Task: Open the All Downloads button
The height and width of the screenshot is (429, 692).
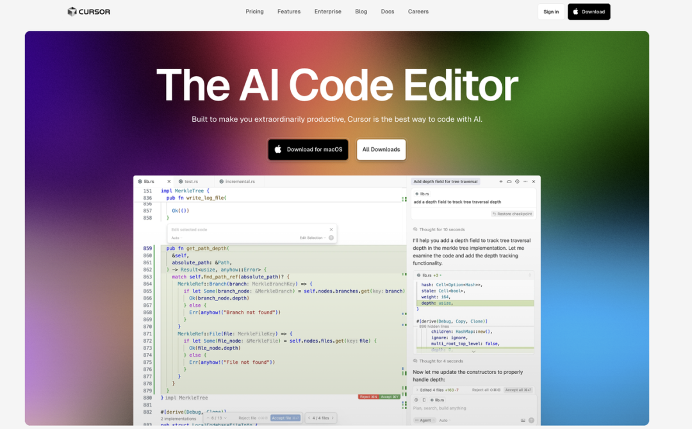Action: point(381,149)
